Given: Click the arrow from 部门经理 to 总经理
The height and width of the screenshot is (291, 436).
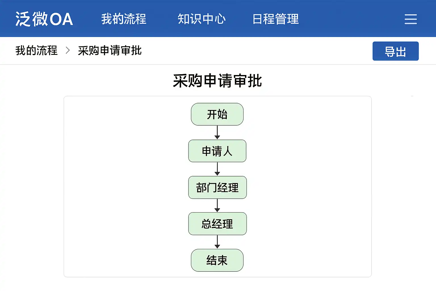Looking at the screenshot, I should tap(217, 205).
